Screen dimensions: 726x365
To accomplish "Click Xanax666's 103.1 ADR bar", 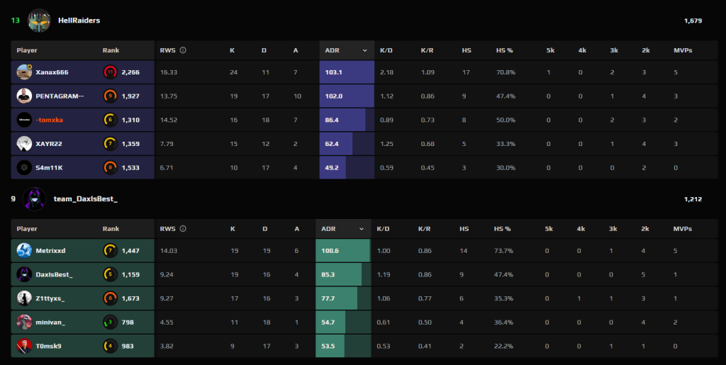I will [347, 72].
